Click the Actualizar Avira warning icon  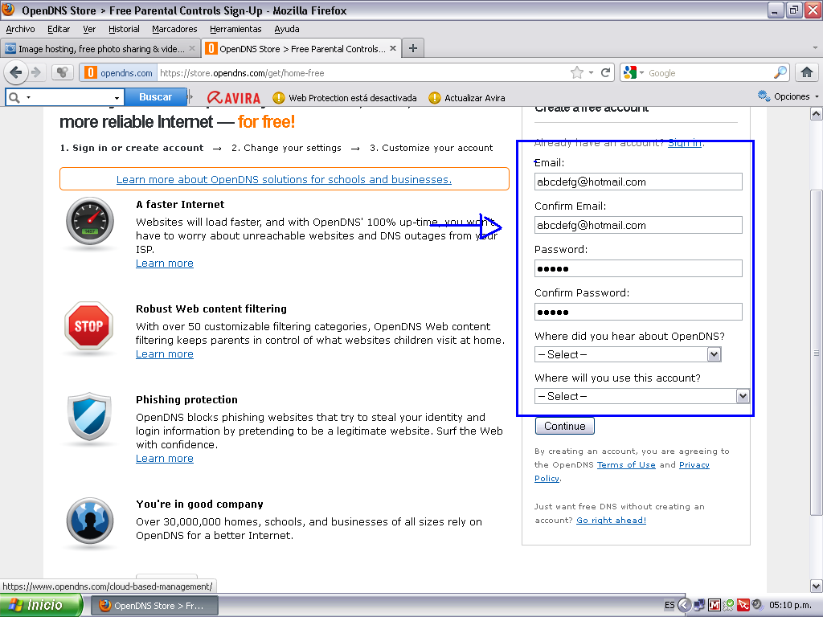pyautogui.click(x=435, y=97)
